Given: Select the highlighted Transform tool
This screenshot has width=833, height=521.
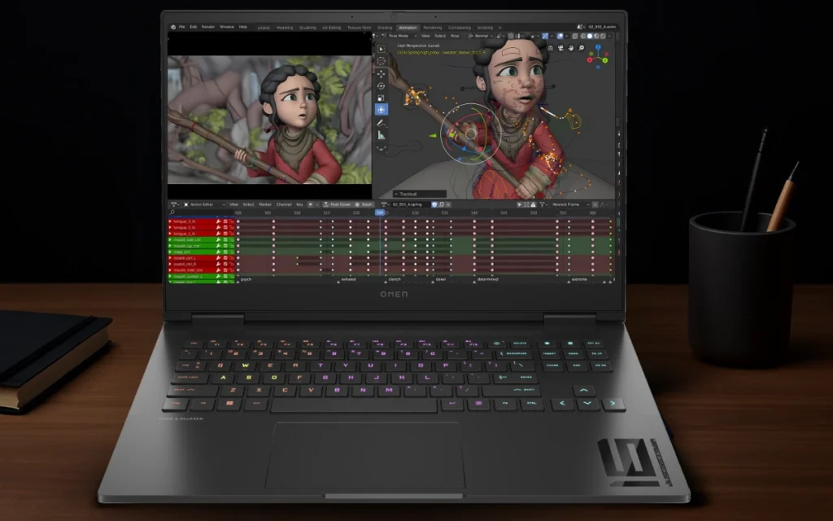Looking at the screenshot, I should click(x=381, y=110).
